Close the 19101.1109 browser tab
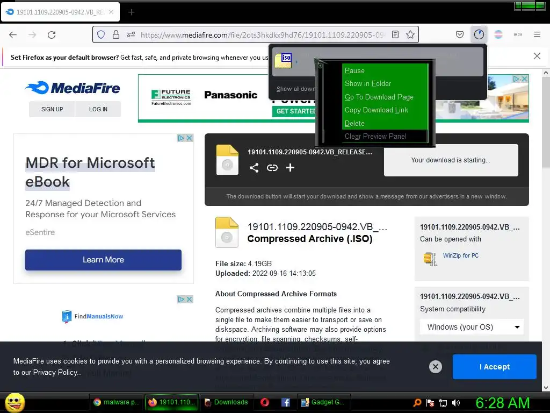The image size is (550, 413). (111, 12)
